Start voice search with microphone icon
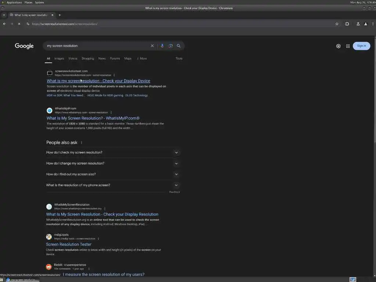Image resolution: width=376 pixels, height=282 pixels. pyautogui.click(x=162, y=46)
